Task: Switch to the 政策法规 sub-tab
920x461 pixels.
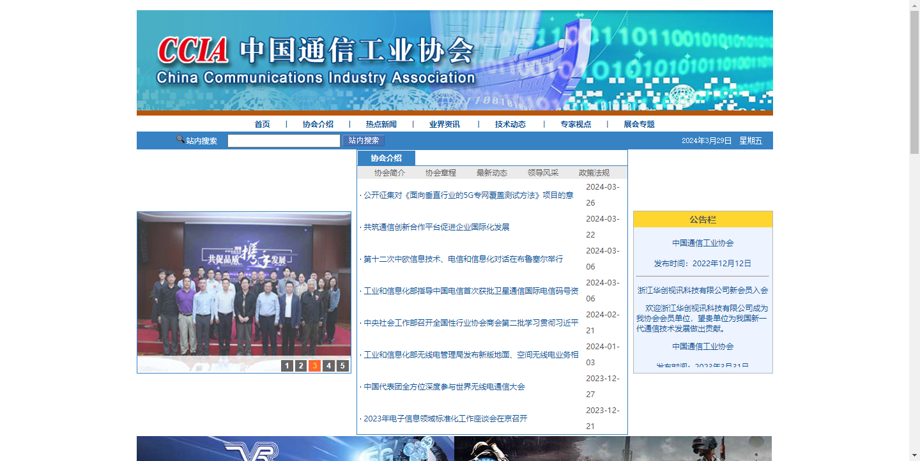Action: tap(594, 173)
